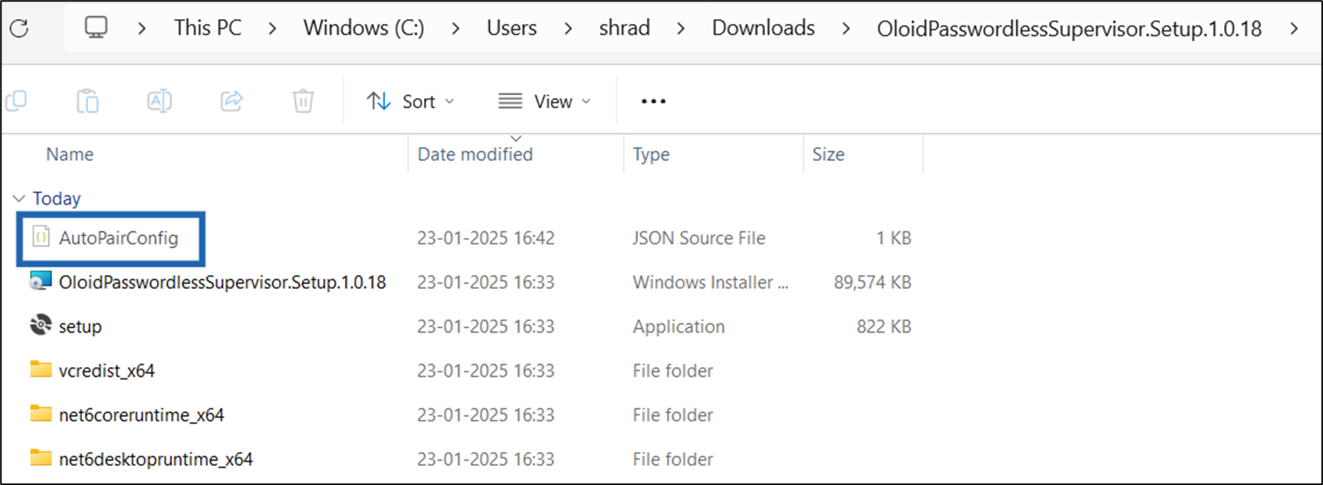Click the 1 KB size cell
1323x485 pixels.
[x=894, y=238]
